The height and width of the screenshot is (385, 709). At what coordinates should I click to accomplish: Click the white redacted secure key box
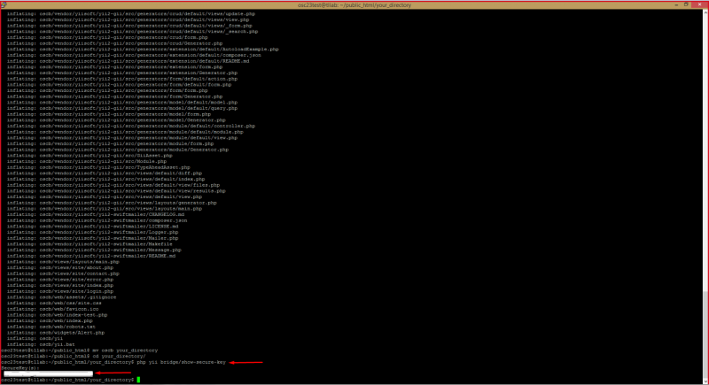pos(47,373)
